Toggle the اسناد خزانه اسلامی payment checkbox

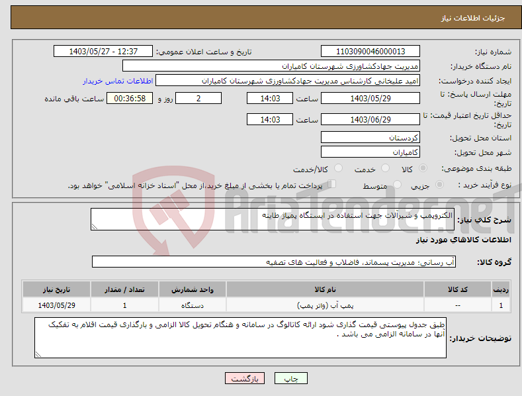pos(332,183)
